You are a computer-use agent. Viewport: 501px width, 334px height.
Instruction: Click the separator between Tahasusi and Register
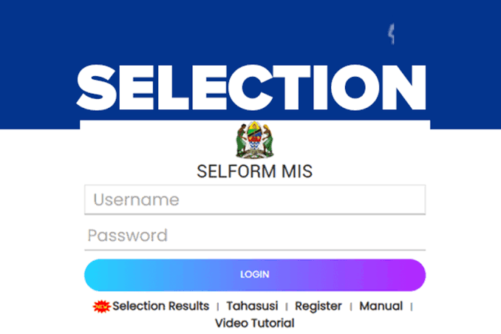pos(286,307)
